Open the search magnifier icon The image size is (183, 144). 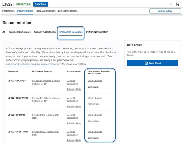tap(171, 4)
